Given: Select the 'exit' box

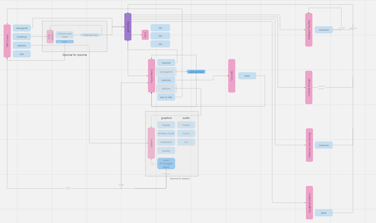Looking at the screenshot, I should (22, 54).
